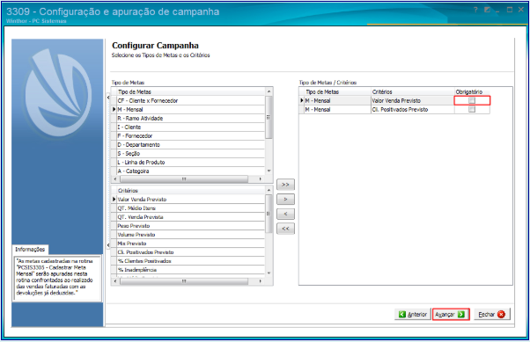Click Valor Venda Previsto cell in right grid

pos(412,100)
